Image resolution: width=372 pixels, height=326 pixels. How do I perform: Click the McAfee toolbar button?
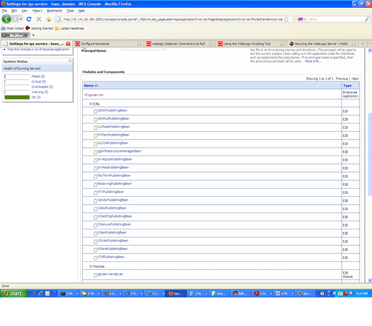[15, 35]
